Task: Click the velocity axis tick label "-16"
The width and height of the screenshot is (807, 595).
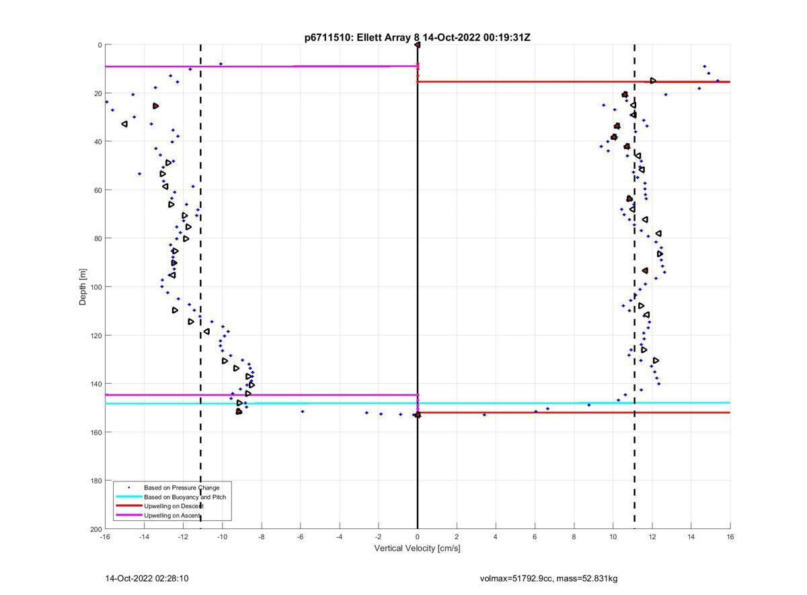Action: [105, 537]
